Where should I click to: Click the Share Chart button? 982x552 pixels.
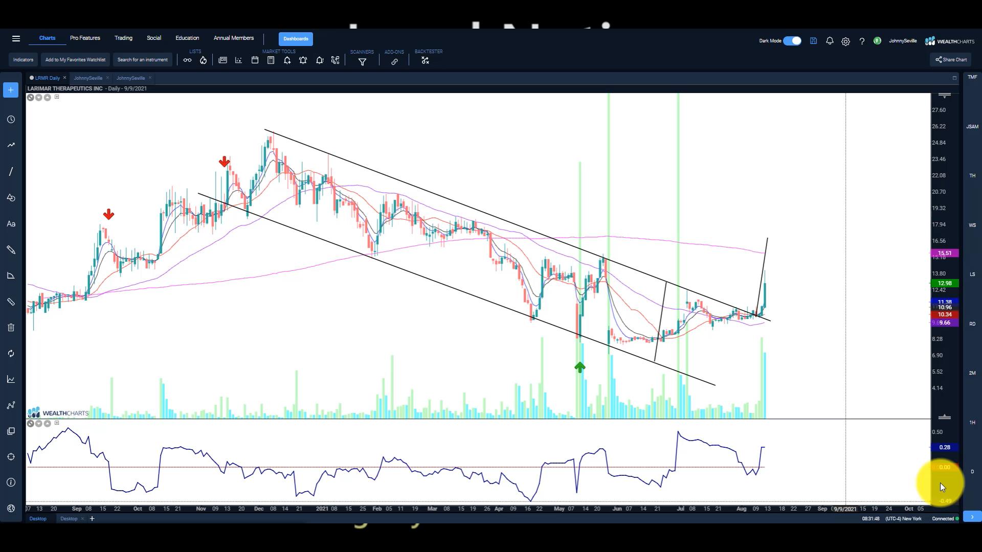951,60
